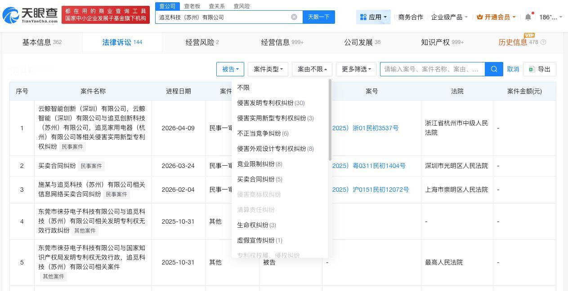Open the 企业级产品 dropdown

pyautogui.click(x=449, y=17)
